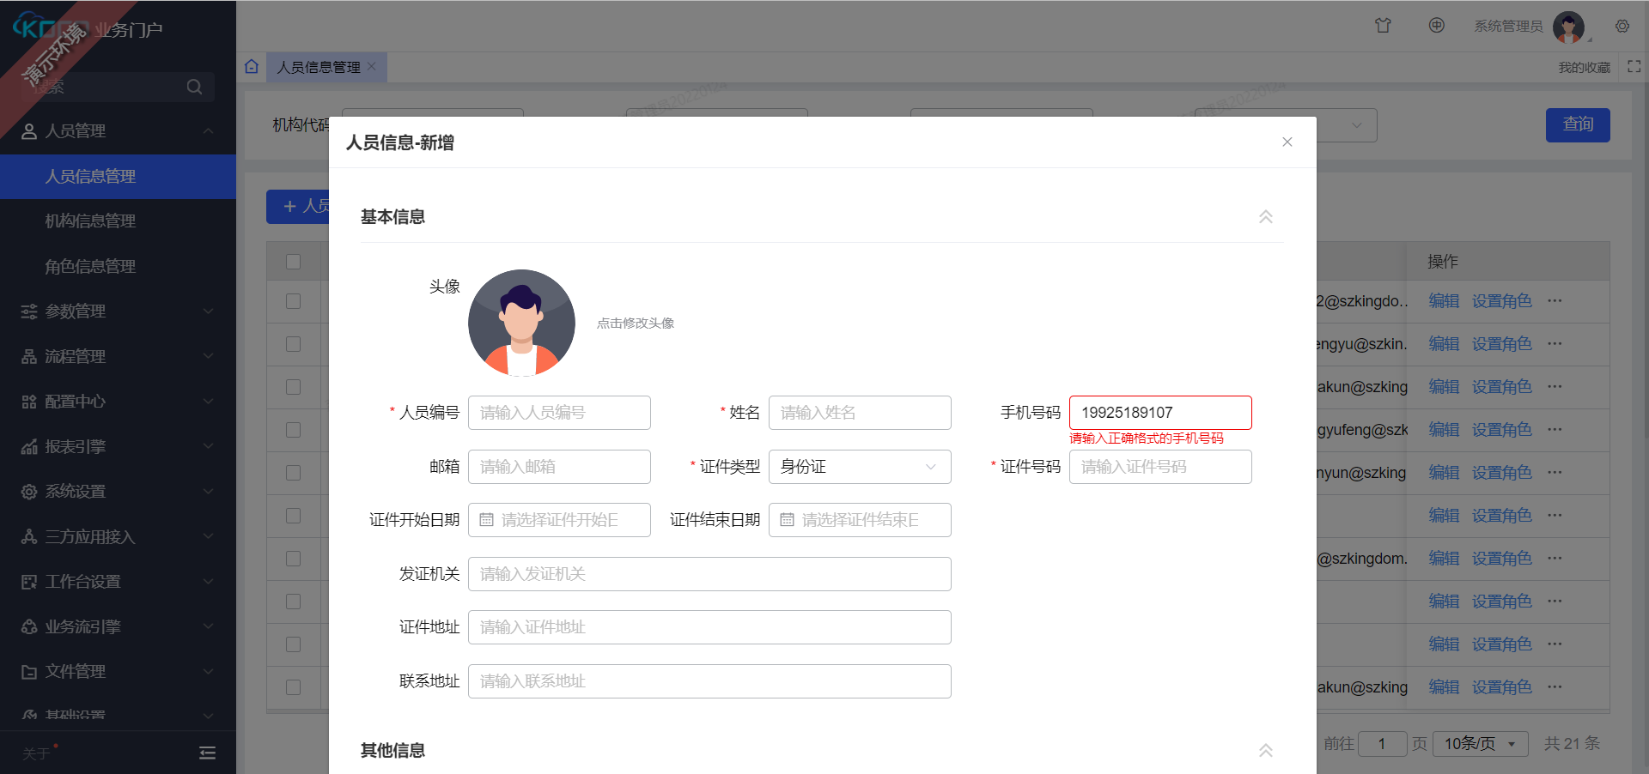Expand 系统设置 in sidebar
This screenshot has width=1649, height=774.
pos(118,491)
